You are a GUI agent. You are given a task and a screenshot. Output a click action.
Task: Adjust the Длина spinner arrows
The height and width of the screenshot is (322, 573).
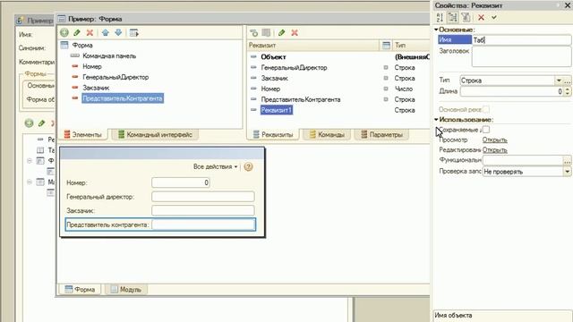tap(567, 91)
